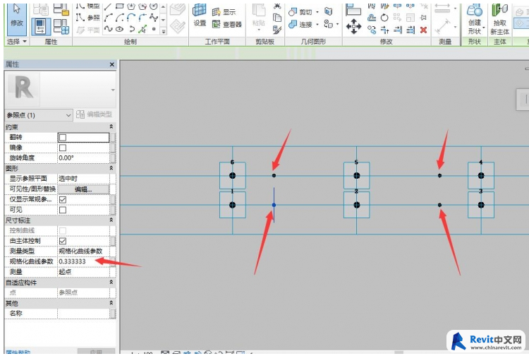Choose the 模型 line mode

pyautogui.click(x=87, y=6)
